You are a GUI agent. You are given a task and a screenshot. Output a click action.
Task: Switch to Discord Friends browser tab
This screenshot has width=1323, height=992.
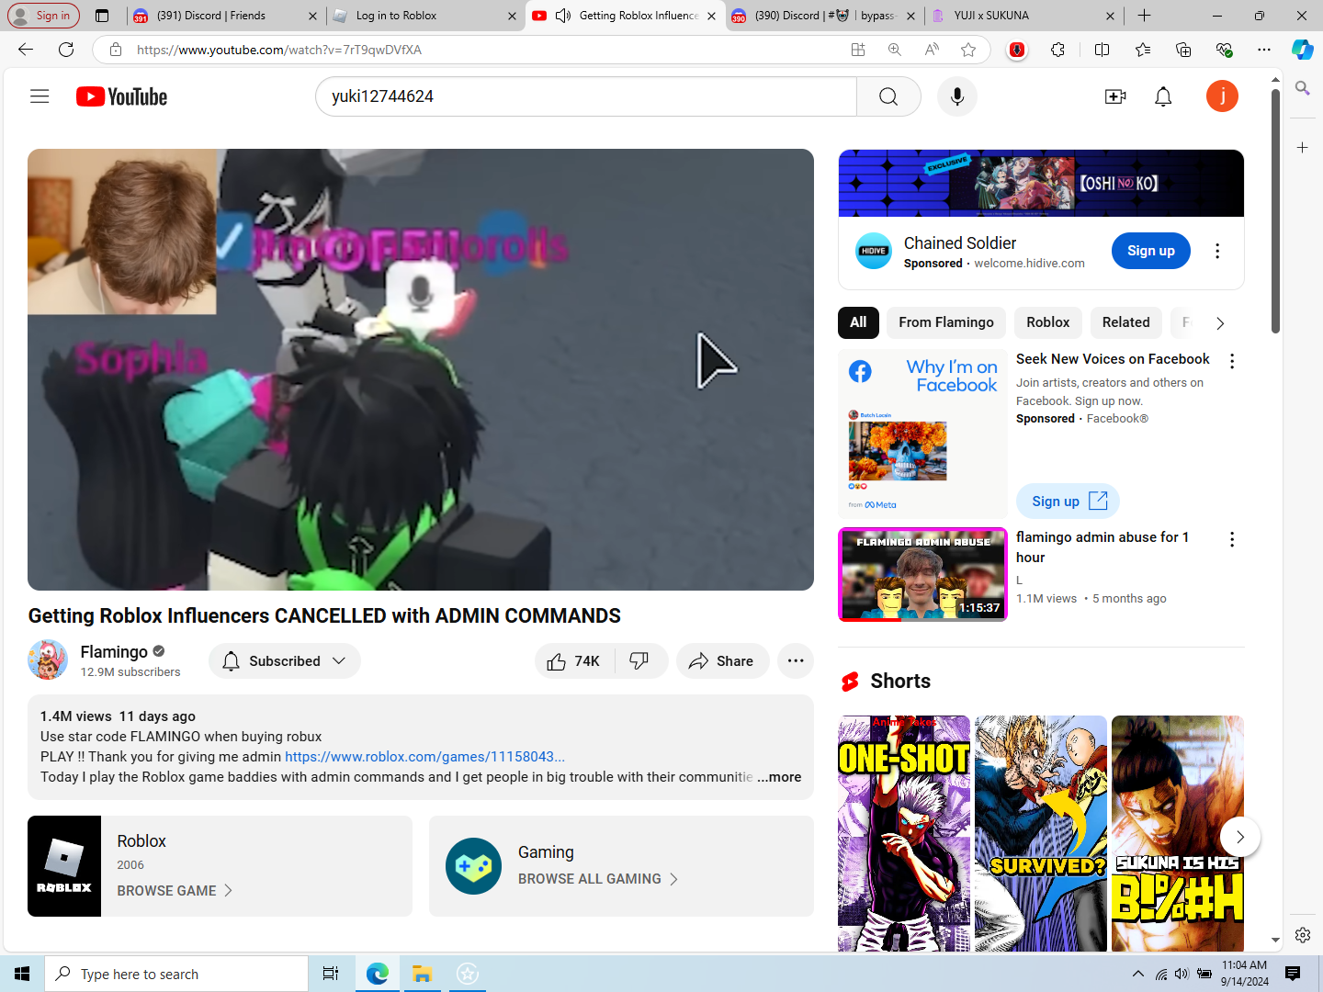225,16
